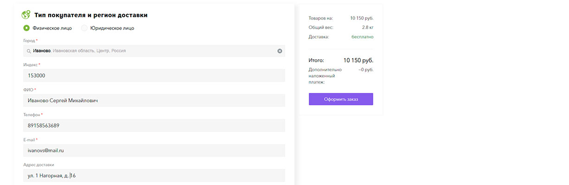Image resolution: width=569 pixels, height=185 pixels.
Task: Click the 'Товаров на' summary label
Action: click(x=320, y=18)
